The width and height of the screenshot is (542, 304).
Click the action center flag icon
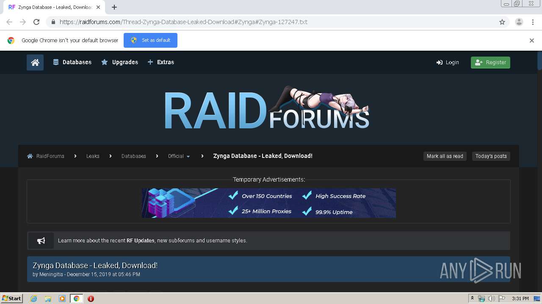502,299
